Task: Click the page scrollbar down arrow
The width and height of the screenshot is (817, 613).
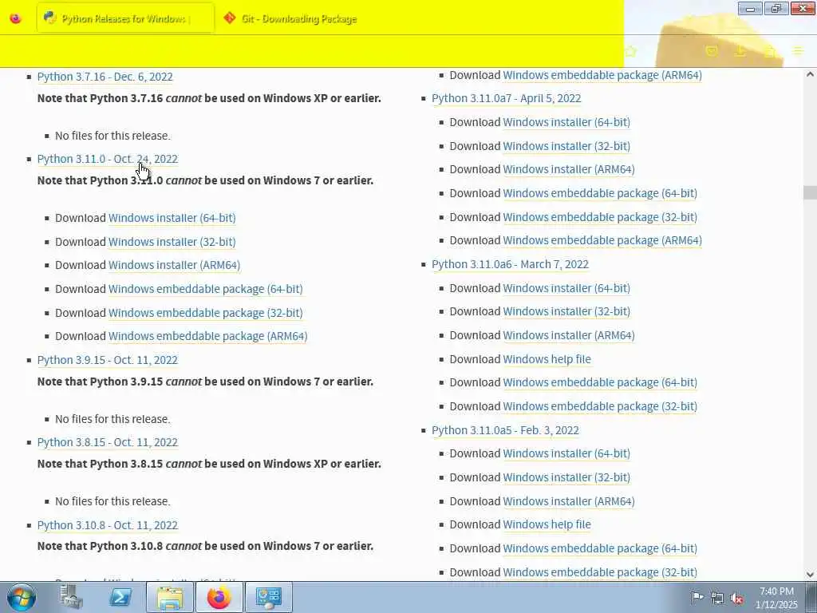Action: pos(810,575)
